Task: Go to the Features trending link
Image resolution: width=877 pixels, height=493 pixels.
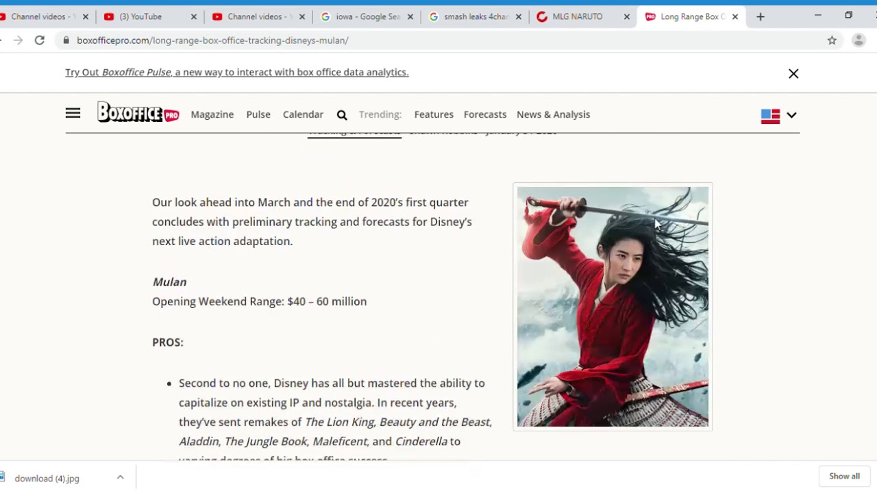Action: point(434,114)
